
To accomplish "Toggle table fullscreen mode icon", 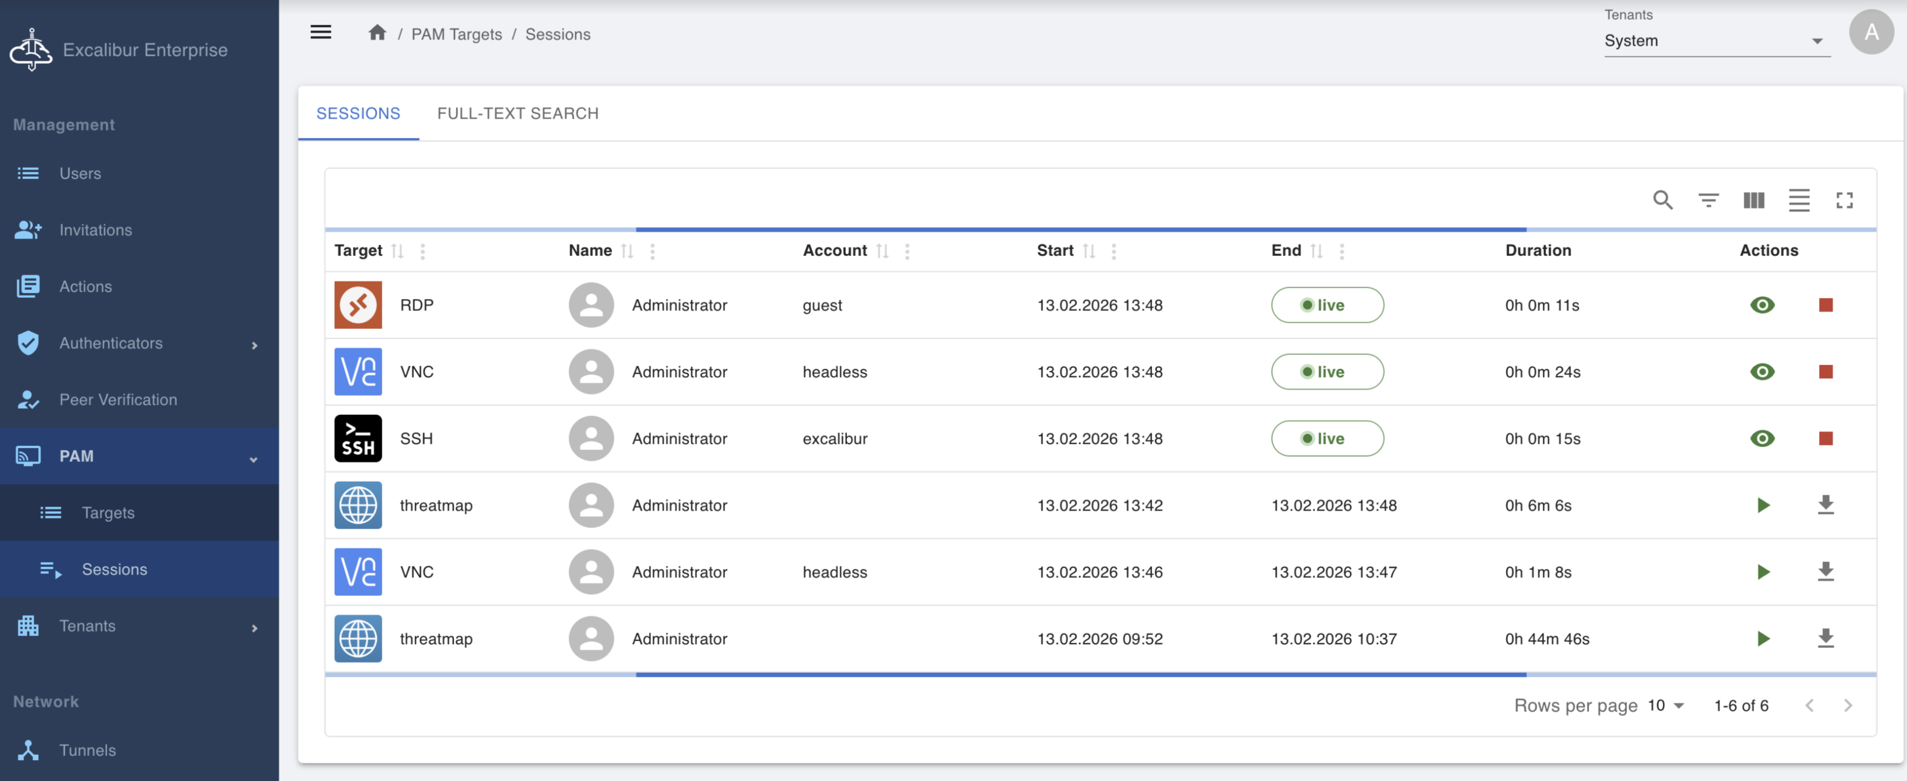I will [x=1844, y=200].
